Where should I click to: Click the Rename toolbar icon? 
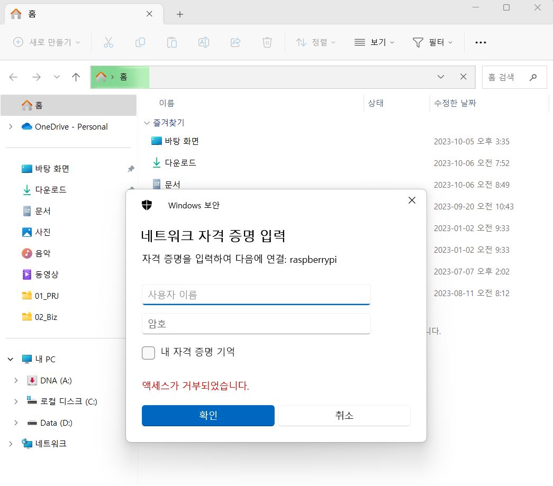coord(204,42)
